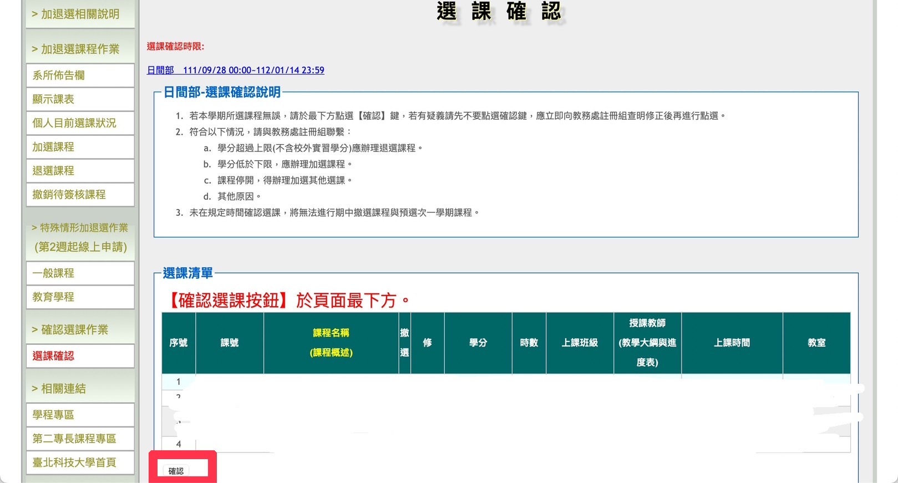This screenshot has width=898, height=483.
Task: Click the 上課班級 column header
Action: point(580,343)
